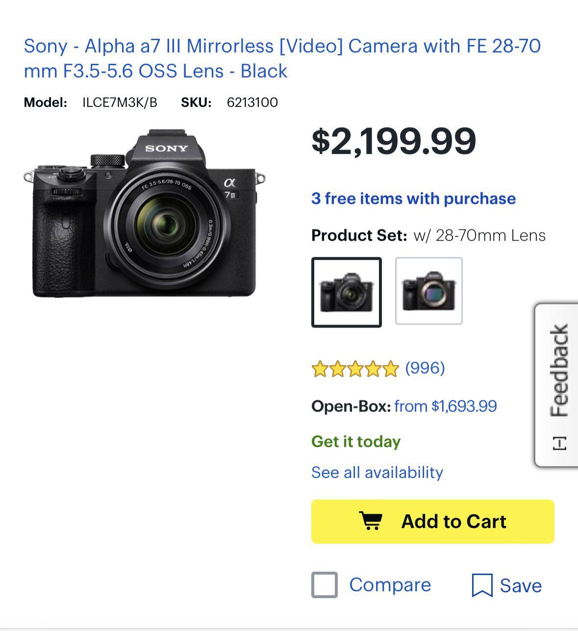
Task: Expand the See all availability section
Action: pyautogui.click(x=377, y=472)
